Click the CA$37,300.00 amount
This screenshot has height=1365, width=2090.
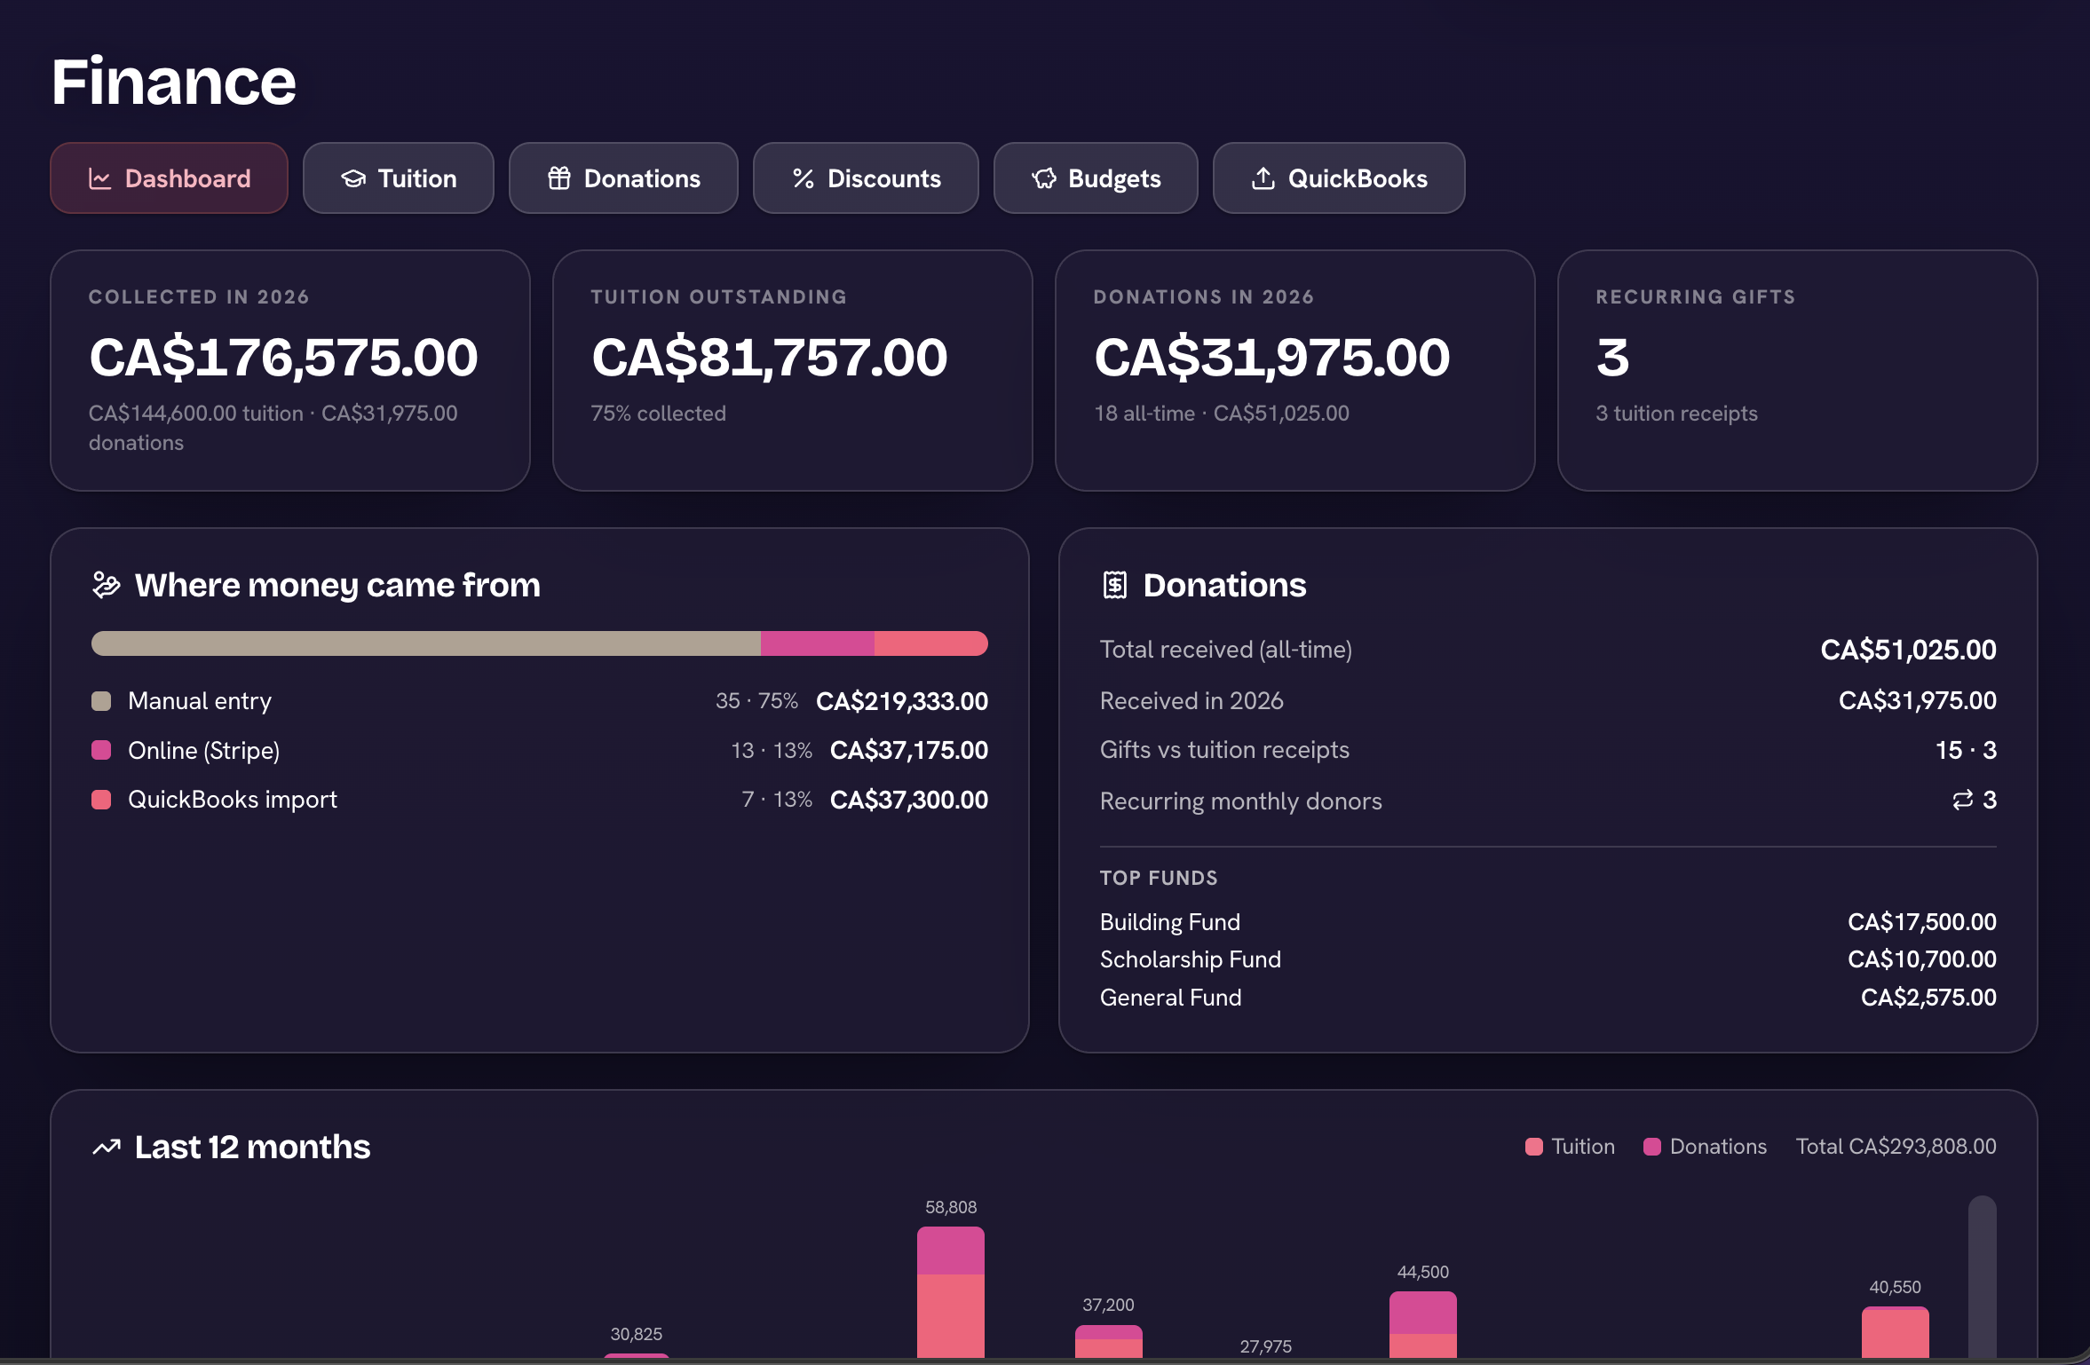click(909, 800)
